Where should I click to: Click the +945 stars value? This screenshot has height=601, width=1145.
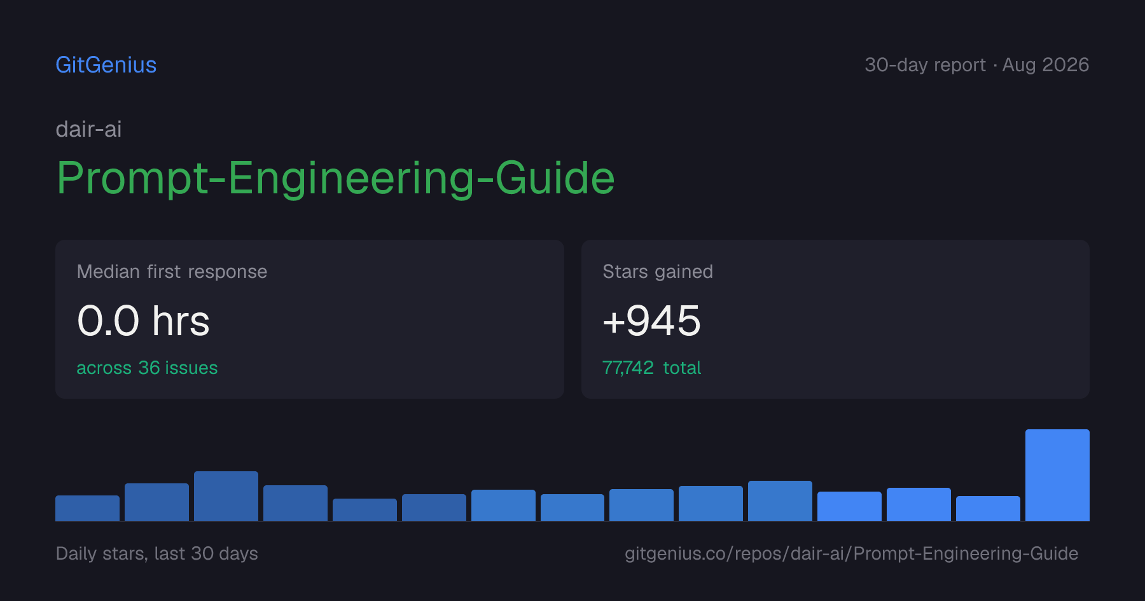651,321
